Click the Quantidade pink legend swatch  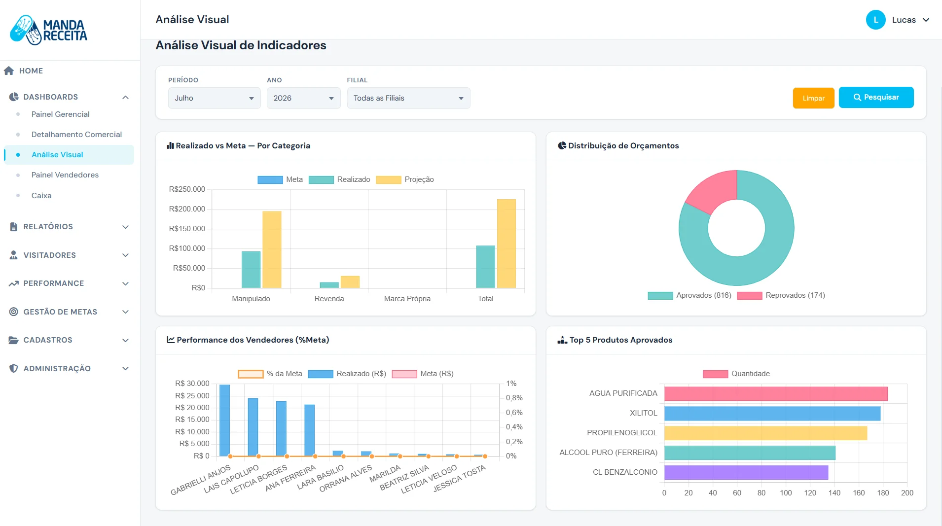point(715,374)
